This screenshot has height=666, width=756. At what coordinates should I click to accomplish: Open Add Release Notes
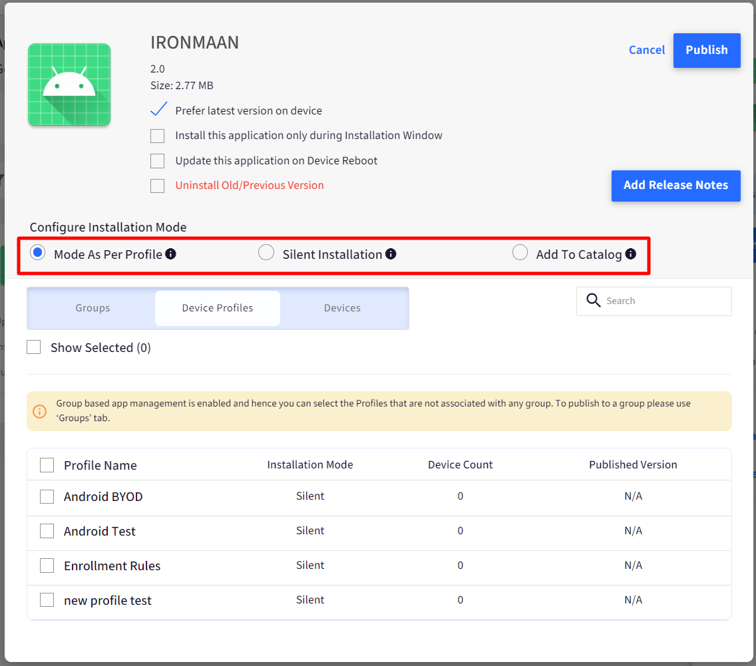[x=675, y=186]
